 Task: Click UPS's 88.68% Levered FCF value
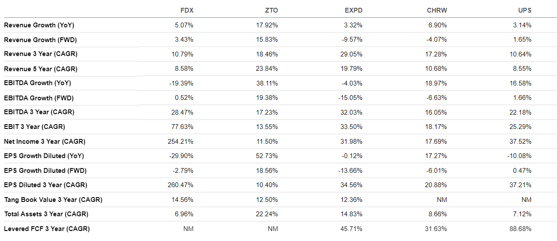[522, 229]
